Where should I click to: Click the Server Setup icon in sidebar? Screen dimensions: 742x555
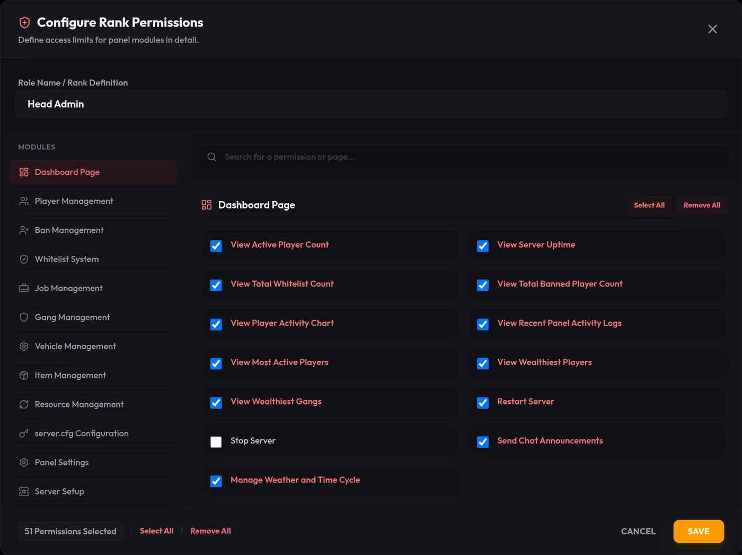pos(24,491)
